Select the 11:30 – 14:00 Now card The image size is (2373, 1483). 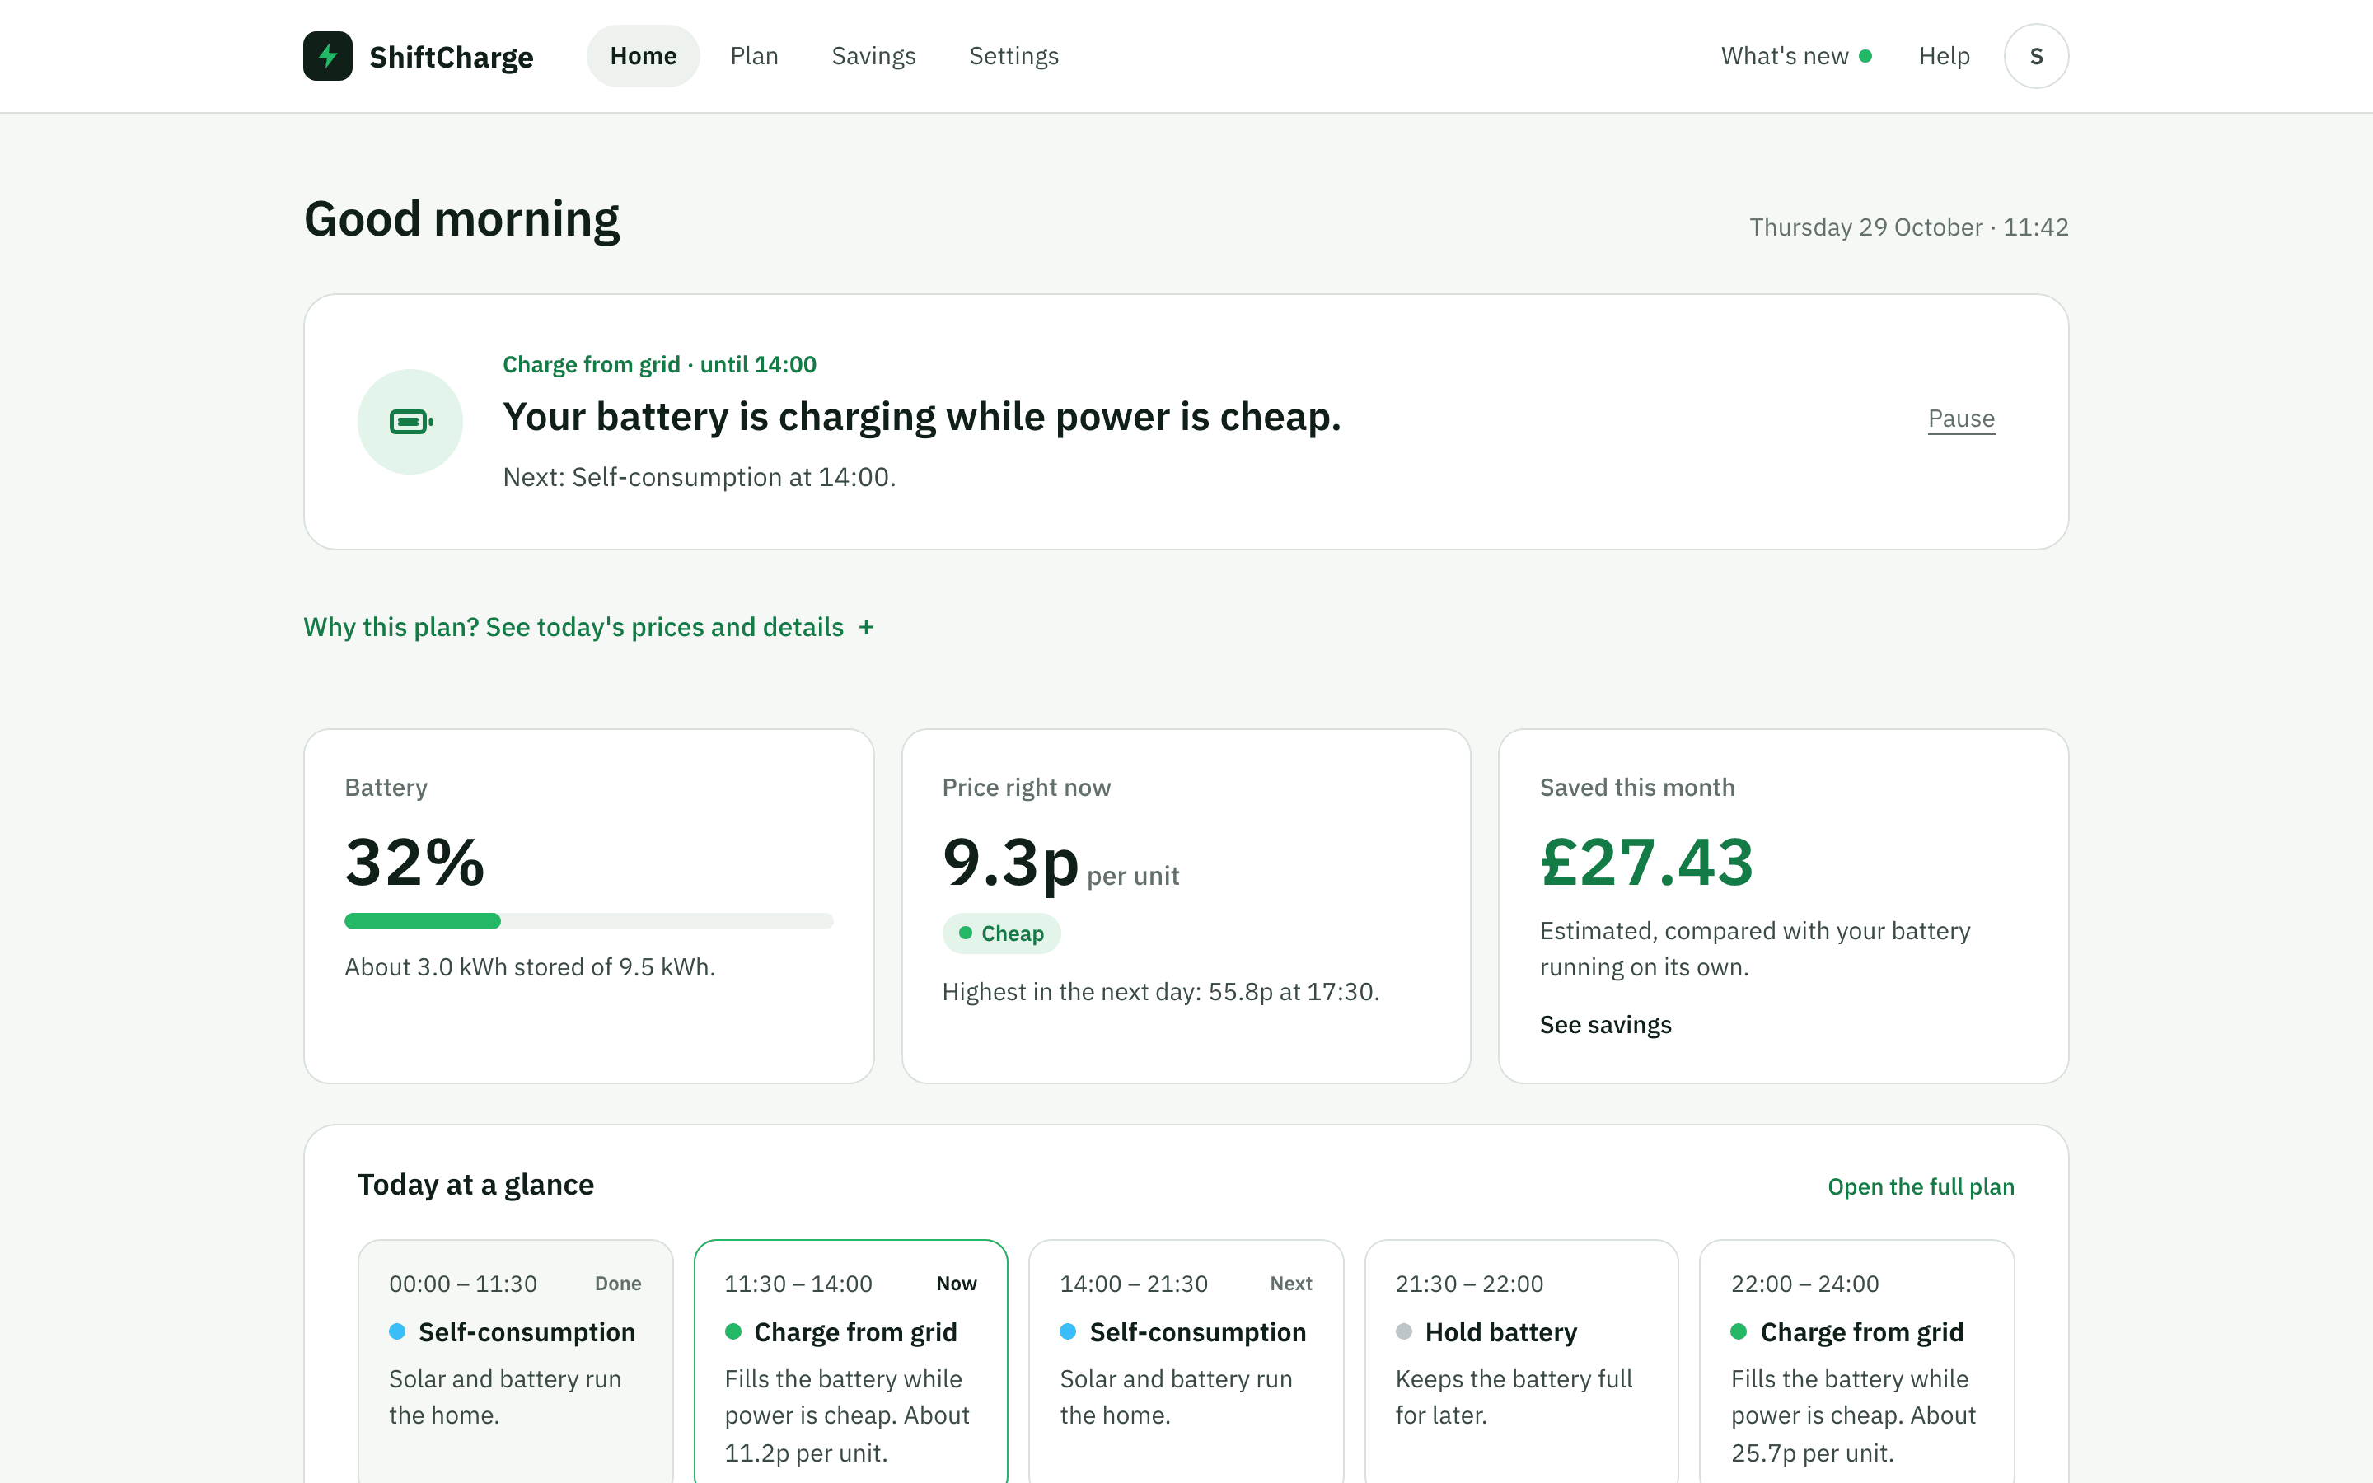(x=850, y=1361)
